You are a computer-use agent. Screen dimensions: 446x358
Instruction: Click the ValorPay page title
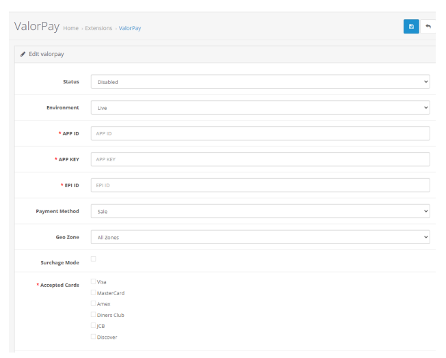click(37, 27)
